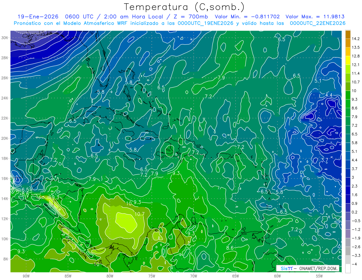This screenshot has height=280, width=362.
Task: Click the "4.4" contour label on the map
Action: [329, 95]
